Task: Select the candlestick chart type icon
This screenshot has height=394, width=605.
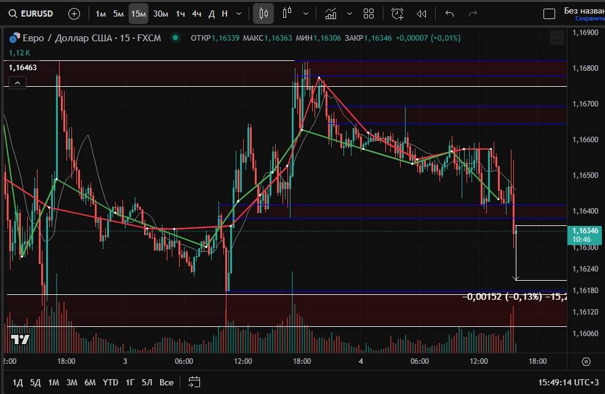Action: point(264,14)
